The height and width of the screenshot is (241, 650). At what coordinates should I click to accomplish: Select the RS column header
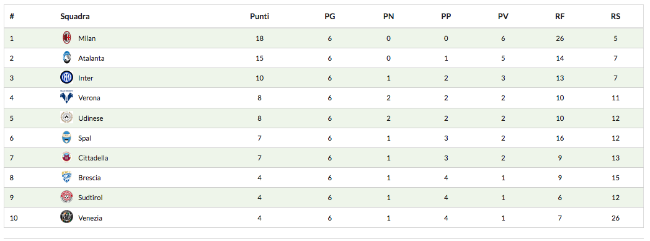click(x=616, y=17)
